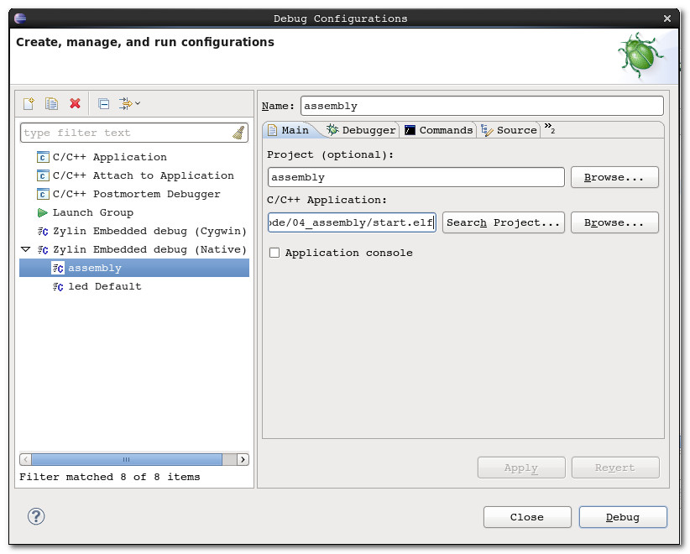
Task: Collapse Zylin Embedded debug (Native) node
Action: (25, 249)
